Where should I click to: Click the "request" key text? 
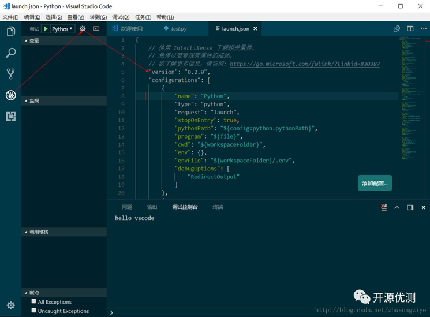click(189, 112)
